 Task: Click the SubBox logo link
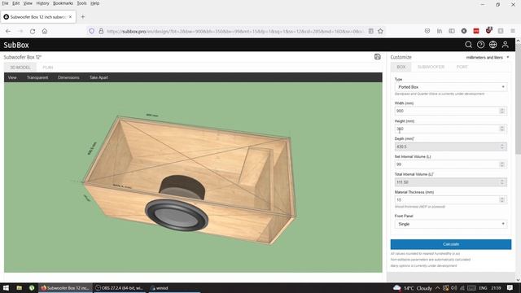(16, 45)
